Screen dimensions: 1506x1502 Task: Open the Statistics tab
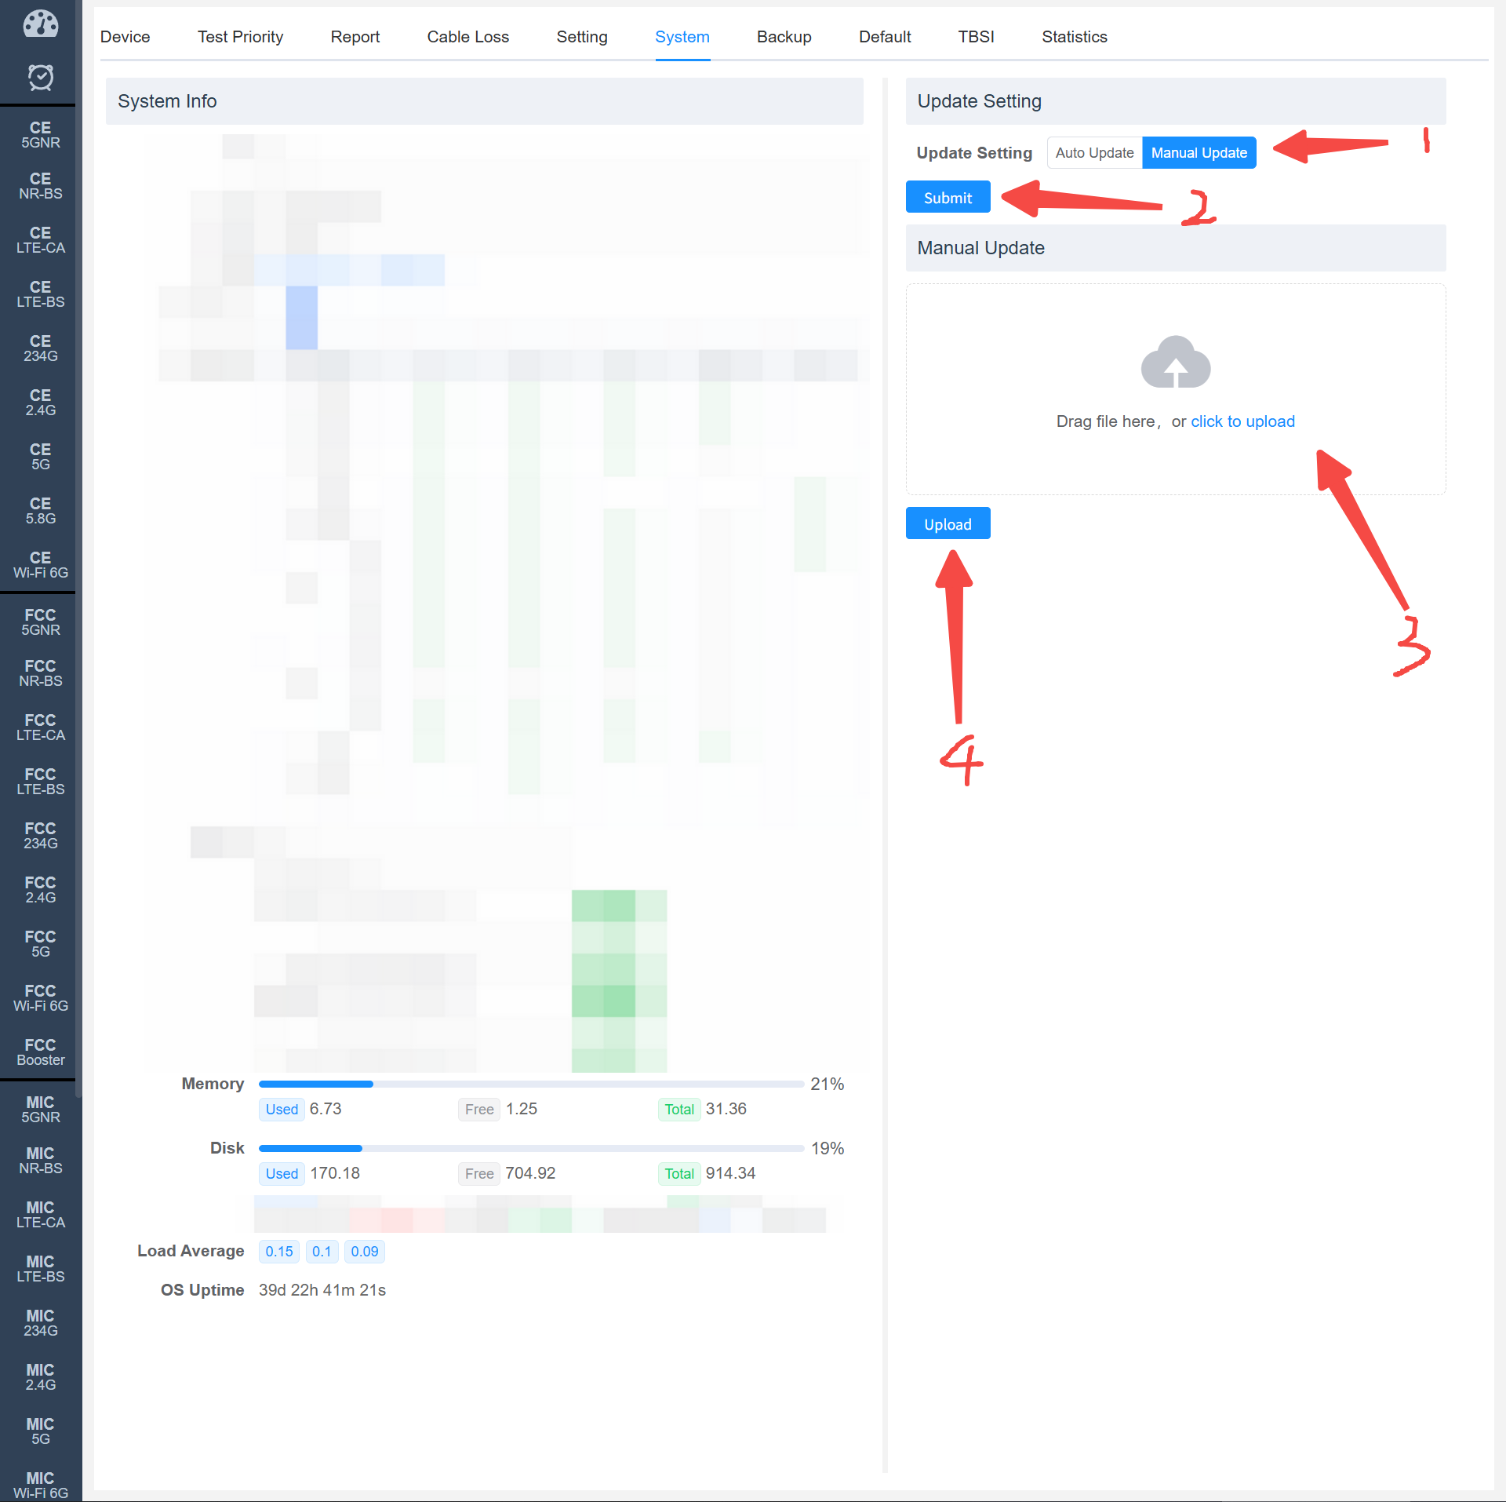(1074, 37)
